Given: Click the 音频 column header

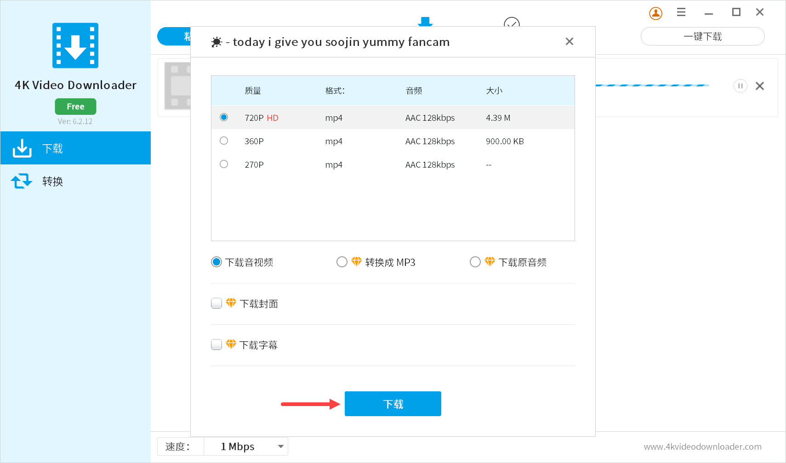Looking at the screenshot, I should click(414, 90).
